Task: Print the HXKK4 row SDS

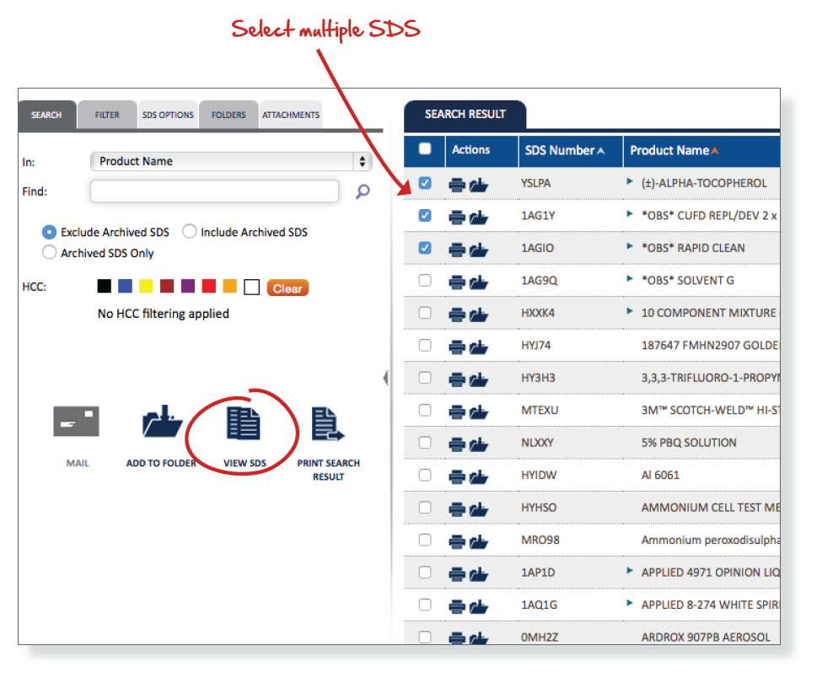Action: point(457,315)
